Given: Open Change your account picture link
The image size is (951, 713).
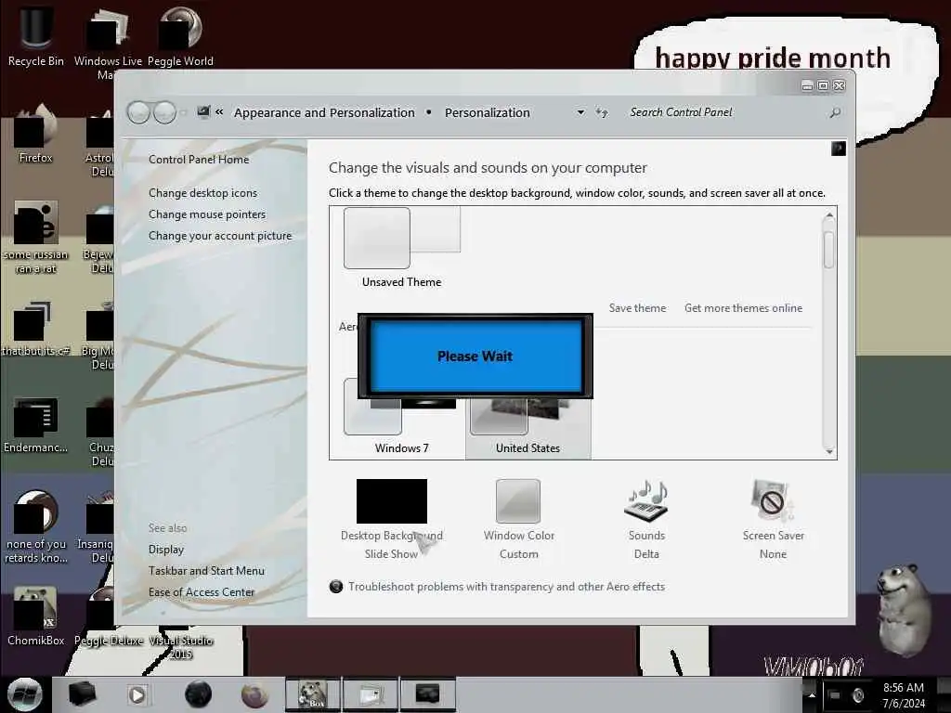Looking at the screenshot, I should (x=220, y=236).
